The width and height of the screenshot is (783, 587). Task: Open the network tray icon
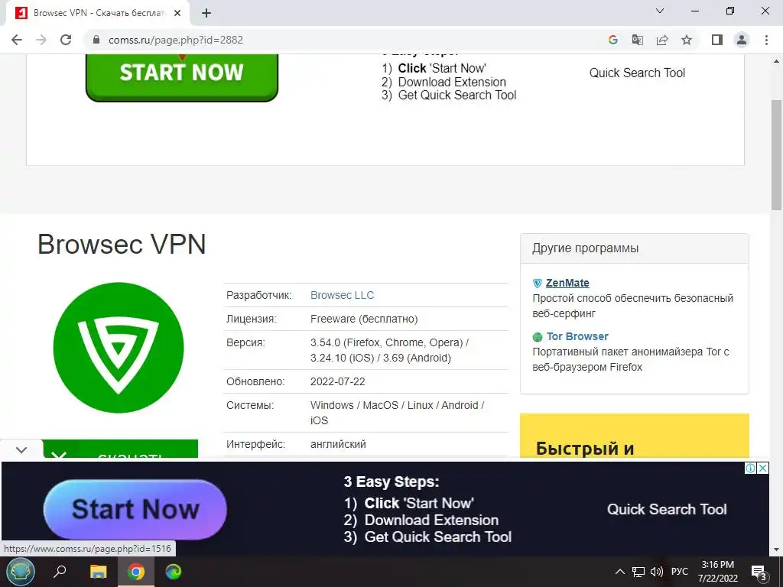[638, 572]
